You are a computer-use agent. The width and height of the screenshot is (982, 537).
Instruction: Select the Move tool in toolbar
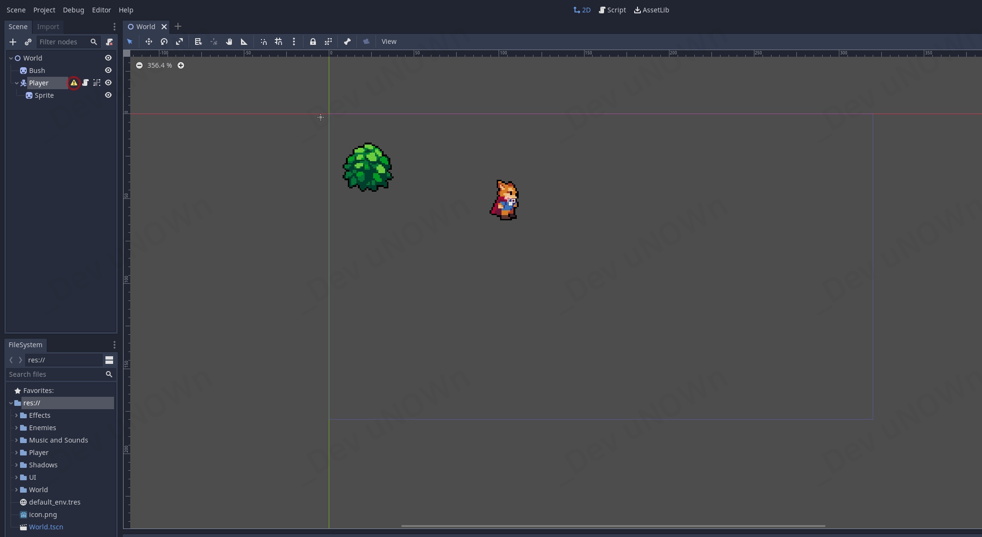(x=149, y=42)
